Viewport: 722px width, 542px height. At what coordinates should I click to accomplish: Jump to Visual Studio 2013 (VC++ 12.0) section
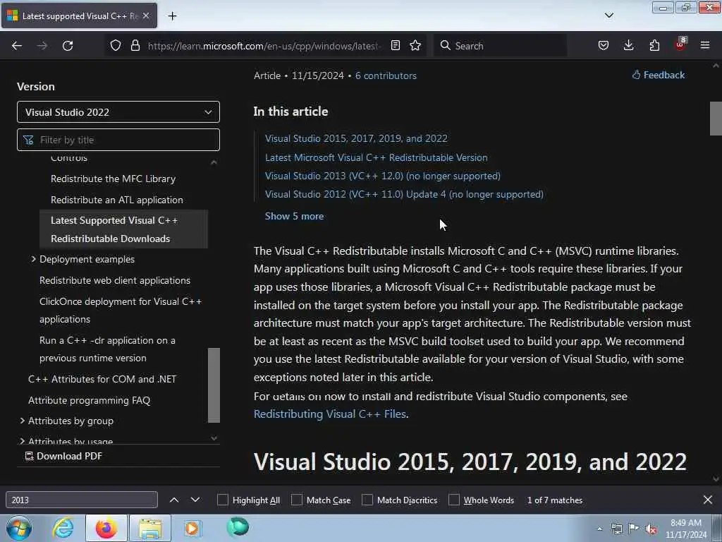point(383,176)
